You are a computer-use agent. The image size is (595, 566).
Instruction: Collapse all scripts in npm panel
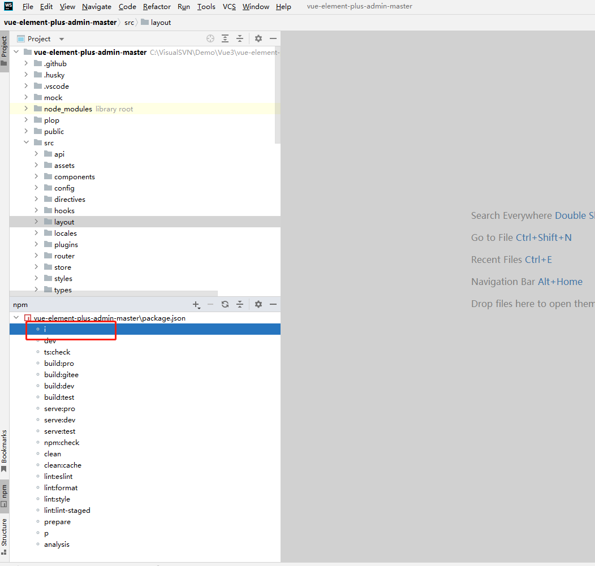click(240, 304)
